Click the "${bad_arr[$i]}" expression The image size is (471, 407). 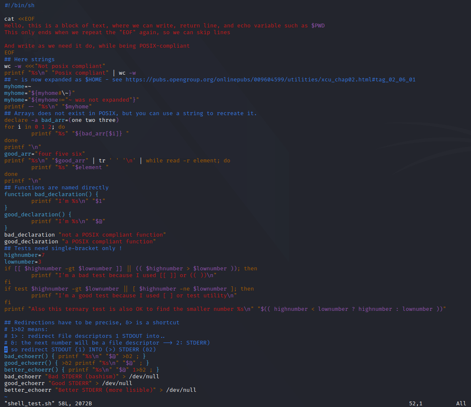99,134
